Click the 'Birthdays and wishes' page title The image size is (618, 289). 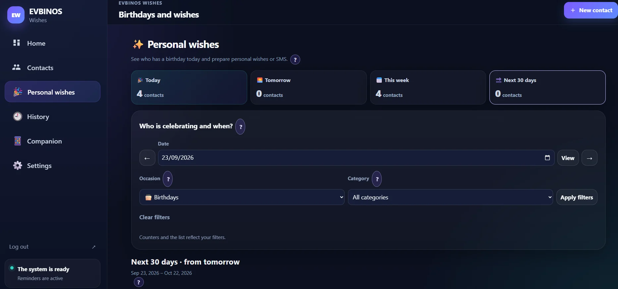(x=159, y=15)
